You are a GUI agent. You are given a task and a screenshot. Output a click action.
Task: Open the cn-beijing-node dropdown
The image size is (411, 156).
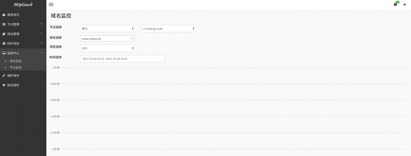point(168,28)
